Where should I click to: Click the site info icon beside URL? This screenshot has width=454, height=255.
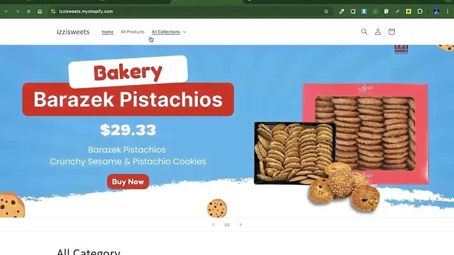click(53, 11)
